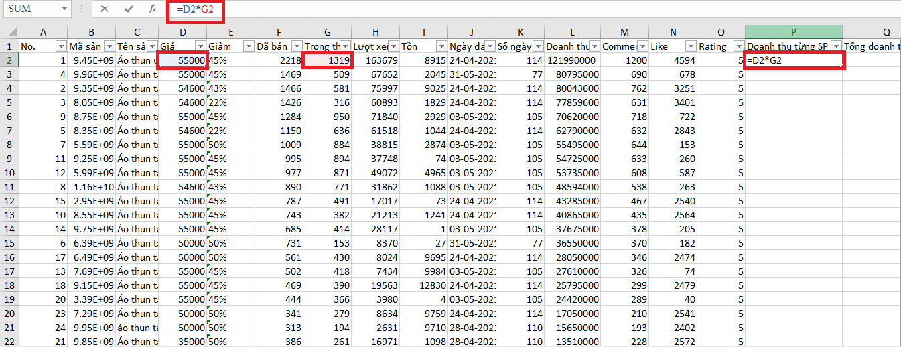Image resolution: width=901 pixels, height=347 pixels.
Task: Click the select-all corner of the sheet
Action: (9, 32)
